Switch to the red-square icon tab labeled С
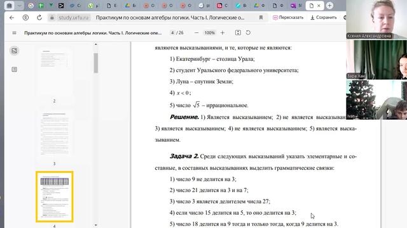The height and width of the screenshot is (228, 407). (222, 6)
